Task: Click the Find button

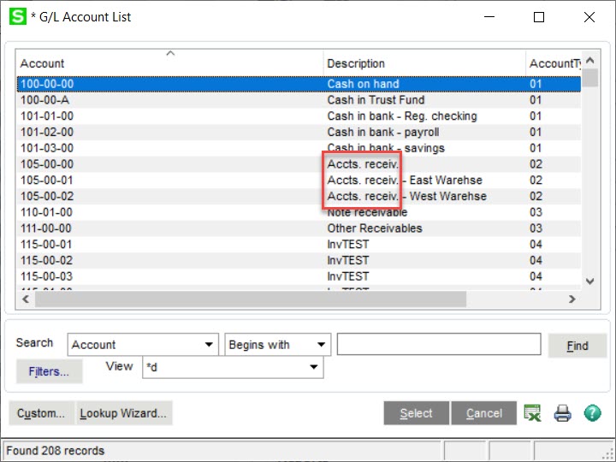Action: tap(577, 346)
